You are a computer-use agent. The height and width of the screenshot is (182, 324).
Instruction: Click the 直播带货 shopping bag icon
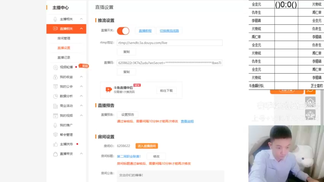[55, 154]
